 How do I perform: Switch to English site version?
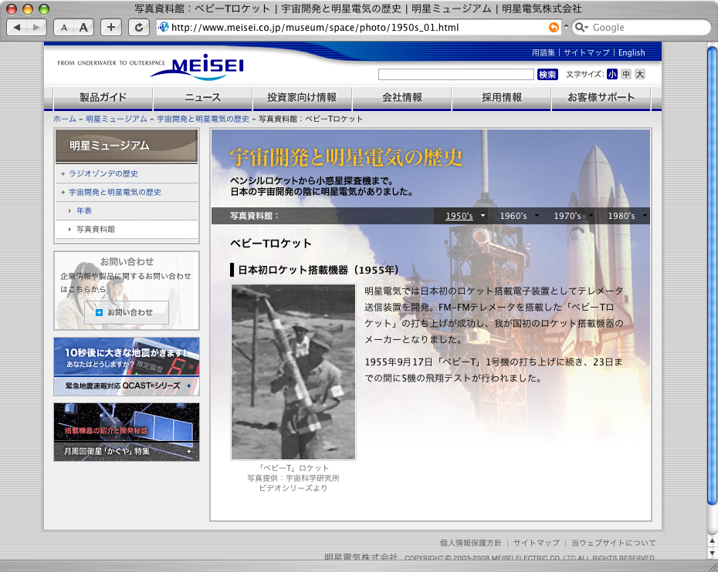pos(632,52)
